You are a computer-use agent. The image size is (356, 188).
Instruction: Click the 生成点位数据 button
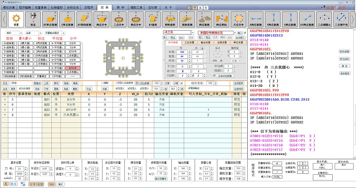click(x=225, y=76)
